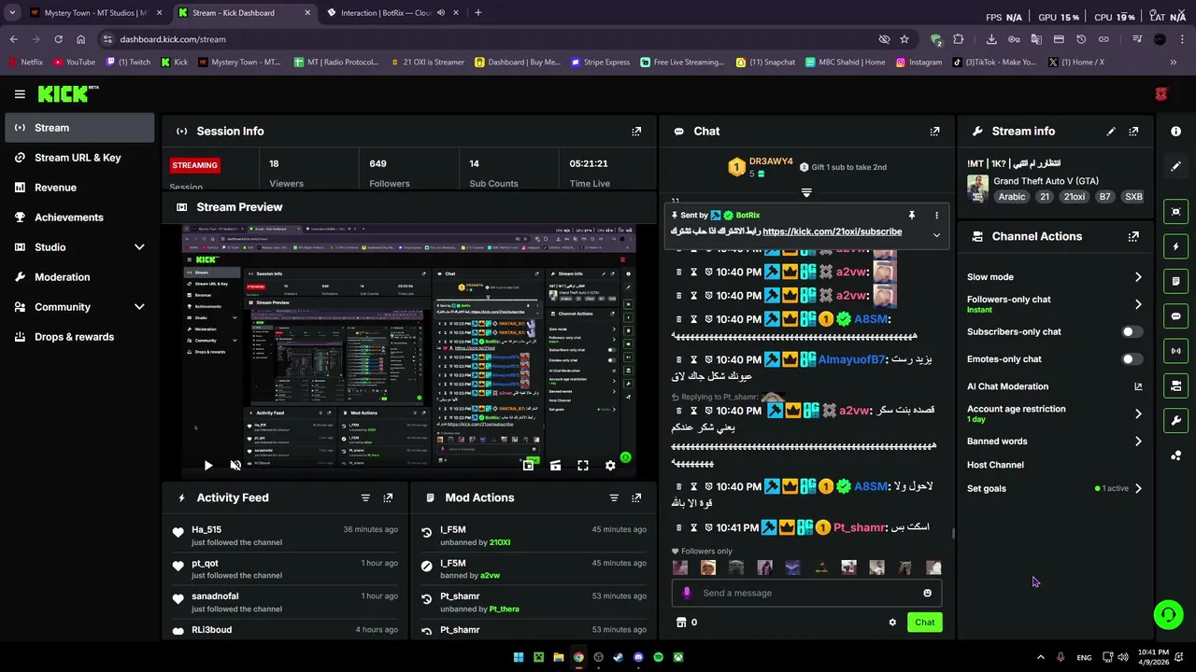
Task: Open Drops & rewards page
Action: (79, 337)
